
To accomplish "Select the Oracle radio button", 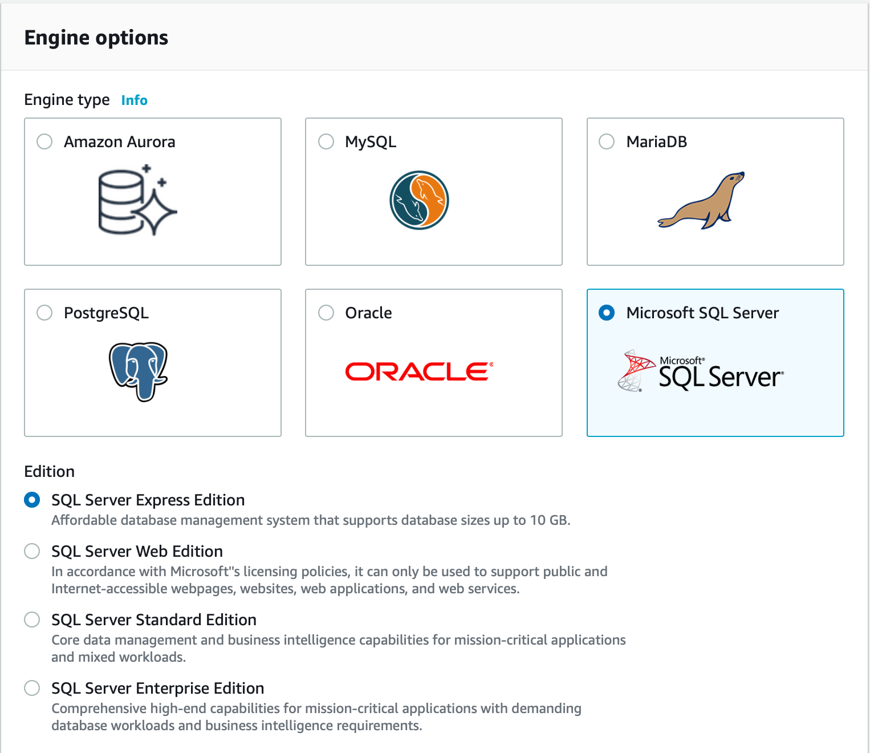I will coord(326,313).
